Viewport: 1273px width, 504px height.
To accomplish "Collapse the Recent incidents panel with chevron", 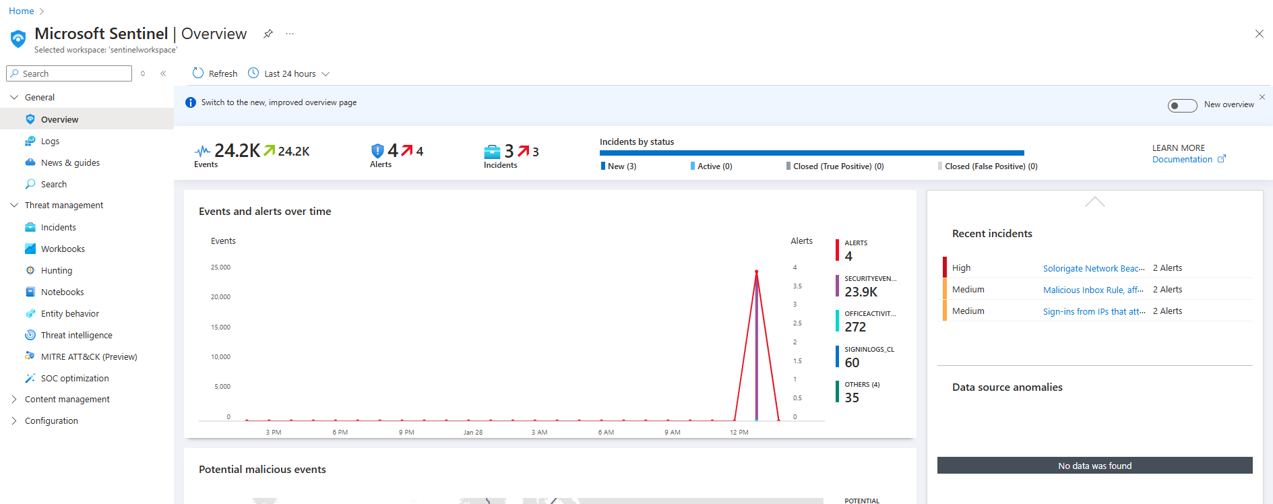I will click(1095, 201).
